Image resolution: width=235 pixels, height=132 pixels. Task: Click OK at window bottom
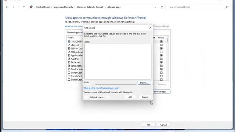point(149,125)
